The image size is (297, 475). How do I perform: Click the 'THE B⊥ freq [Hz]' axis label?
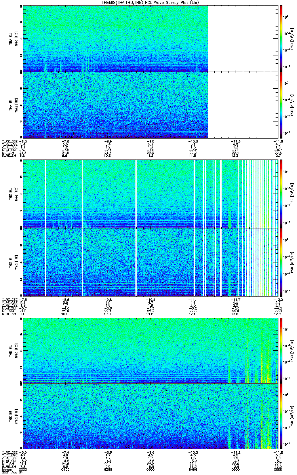pyautogui.click(x=13, y=350)
